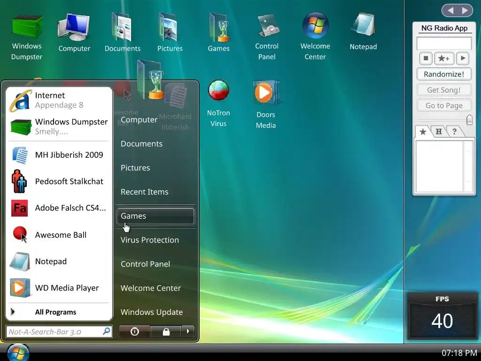Stop playback in NG Radio App
The image size is (481, 361).
point(426,58)
